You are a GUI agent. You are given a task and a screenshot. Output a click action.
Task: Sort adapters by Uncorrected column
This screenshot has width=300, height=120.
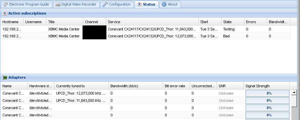[x=203, y=86]
